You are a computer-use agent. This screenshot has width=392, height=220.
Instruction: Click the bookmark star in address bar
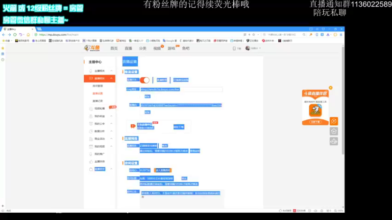tap(253, 35)
